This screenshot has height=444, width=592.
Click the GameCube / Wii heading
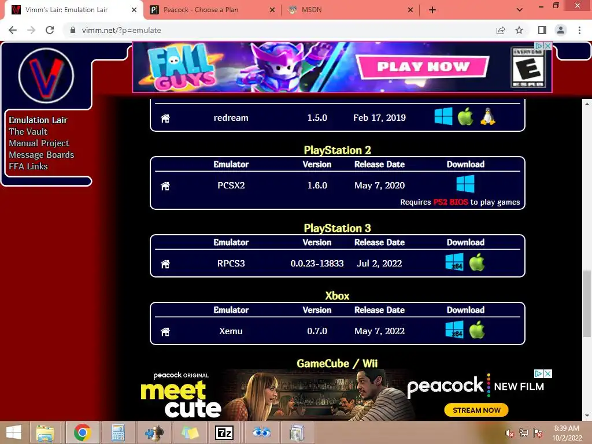pos(337,363)
